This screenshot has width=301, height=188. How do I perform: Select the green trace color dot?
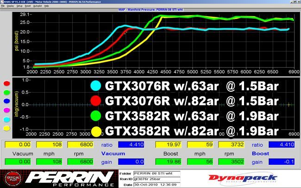pos(6,92)
